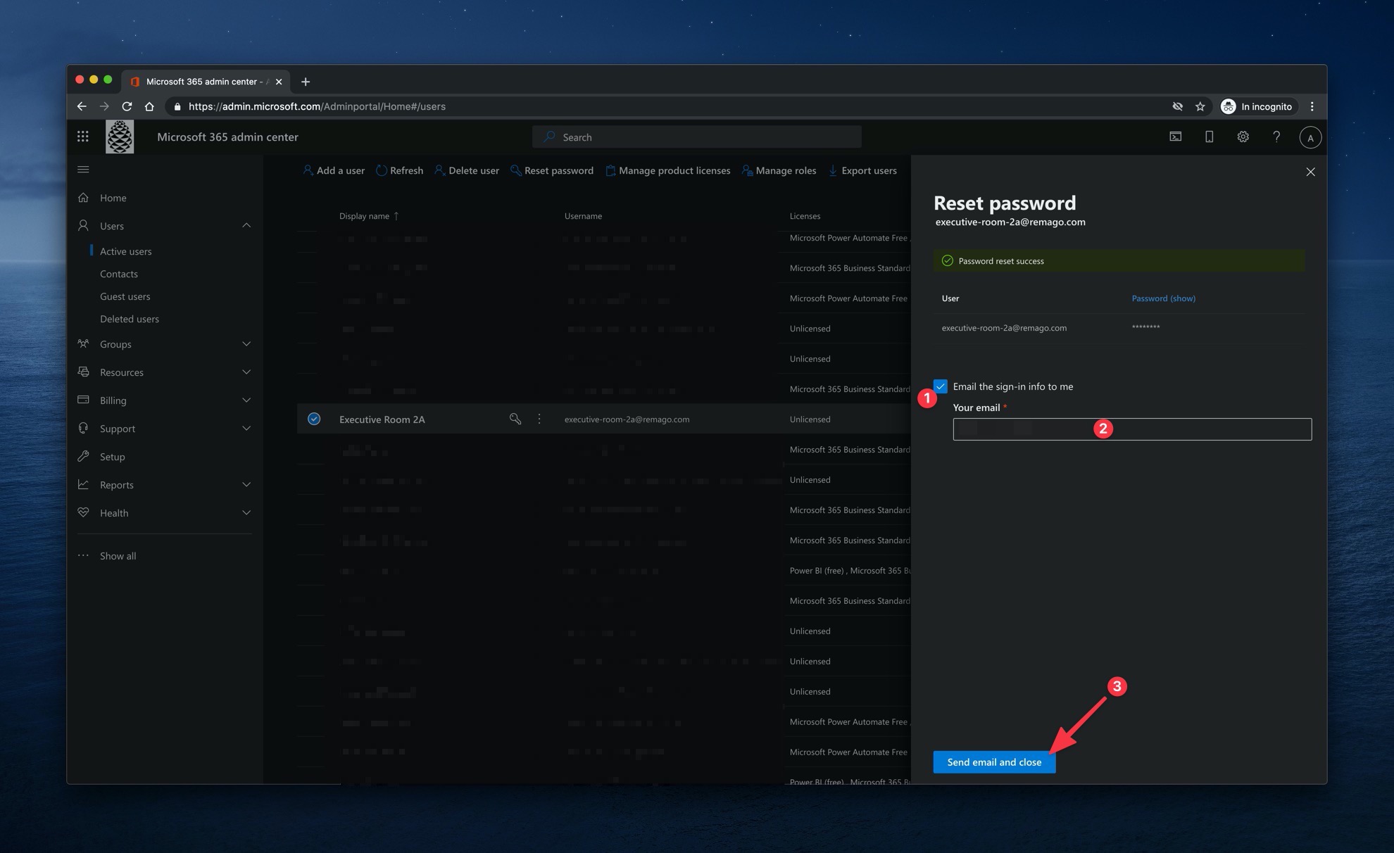Click Reset password in command bar
Image resolution: width=1394 pixels, height=853 pixels.
pos(552,170)
